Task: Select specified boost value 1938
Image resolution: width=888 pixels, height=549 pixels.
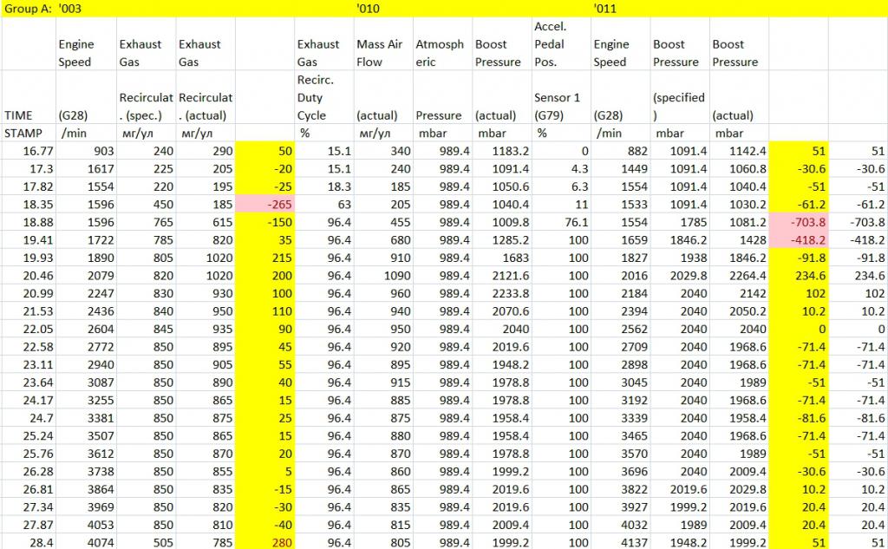Action: pos(680,258)
